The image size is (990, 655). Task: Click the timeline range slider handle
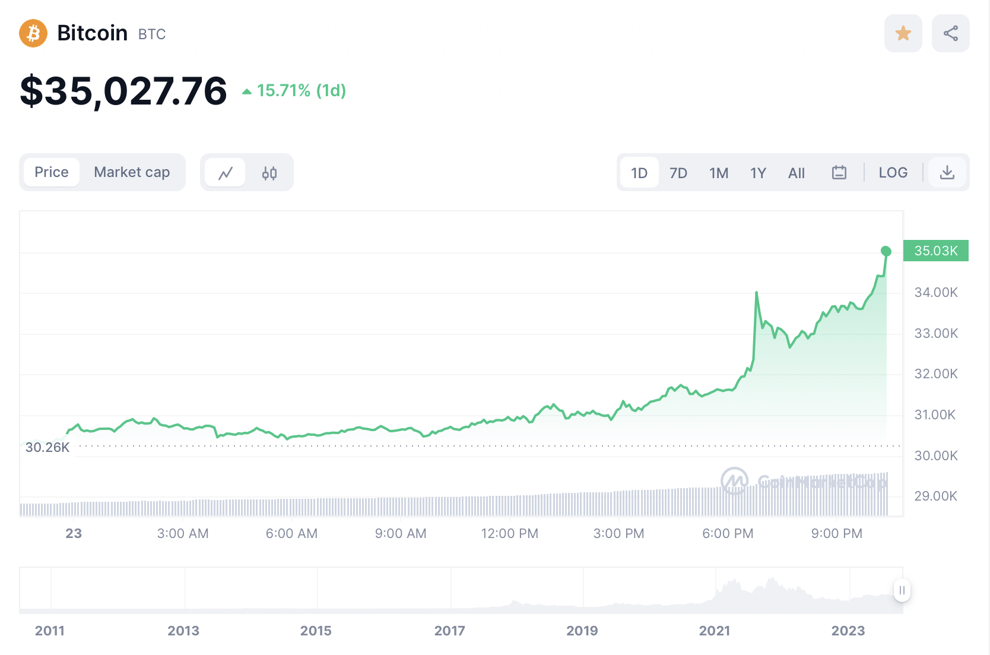[902, 590]
